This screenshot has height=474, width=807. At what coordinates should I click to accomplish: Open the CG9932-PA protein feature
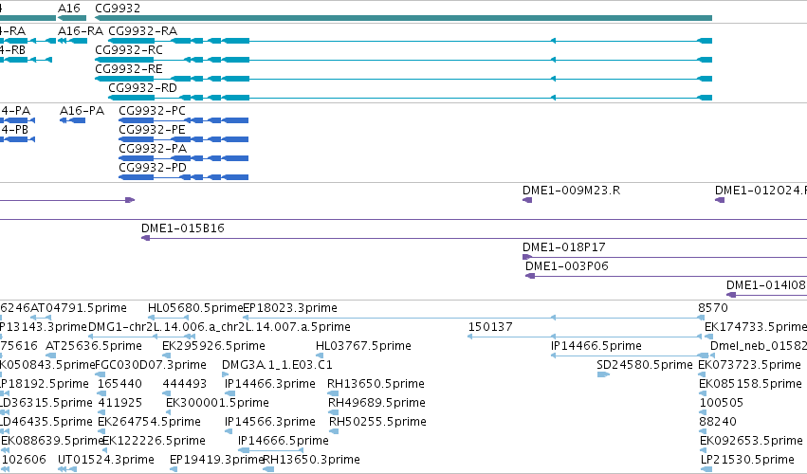click(184, 158)
